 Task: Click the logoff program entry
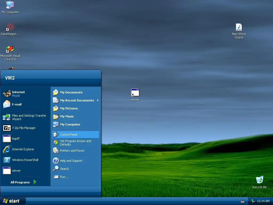click(x=25, y=139)
